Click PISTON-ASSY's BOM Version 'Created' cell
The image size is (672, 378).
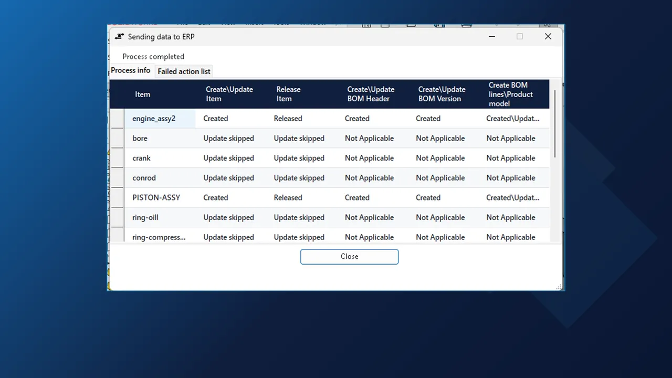tap(443, 198)
